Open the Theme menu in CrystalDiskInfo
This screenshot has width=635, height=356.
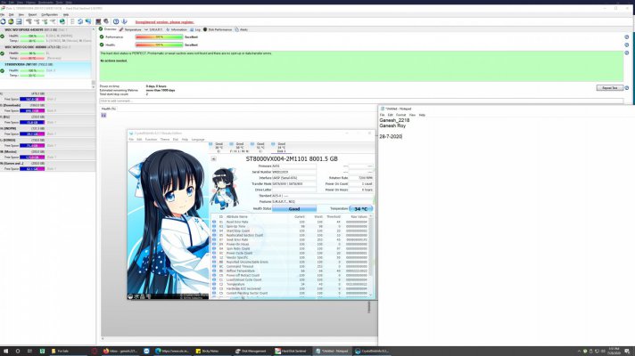click(x=165, y=140)
